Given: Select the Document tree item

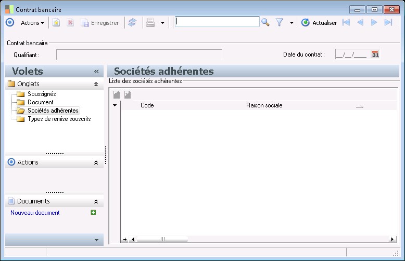Looking at the screenshot, I should click(x=41, y=102).
